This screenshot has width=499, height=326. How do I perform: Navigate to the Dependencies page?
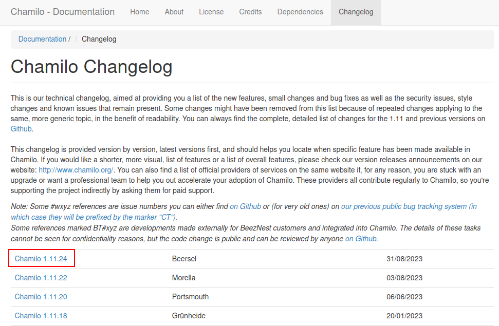(300, 12)
